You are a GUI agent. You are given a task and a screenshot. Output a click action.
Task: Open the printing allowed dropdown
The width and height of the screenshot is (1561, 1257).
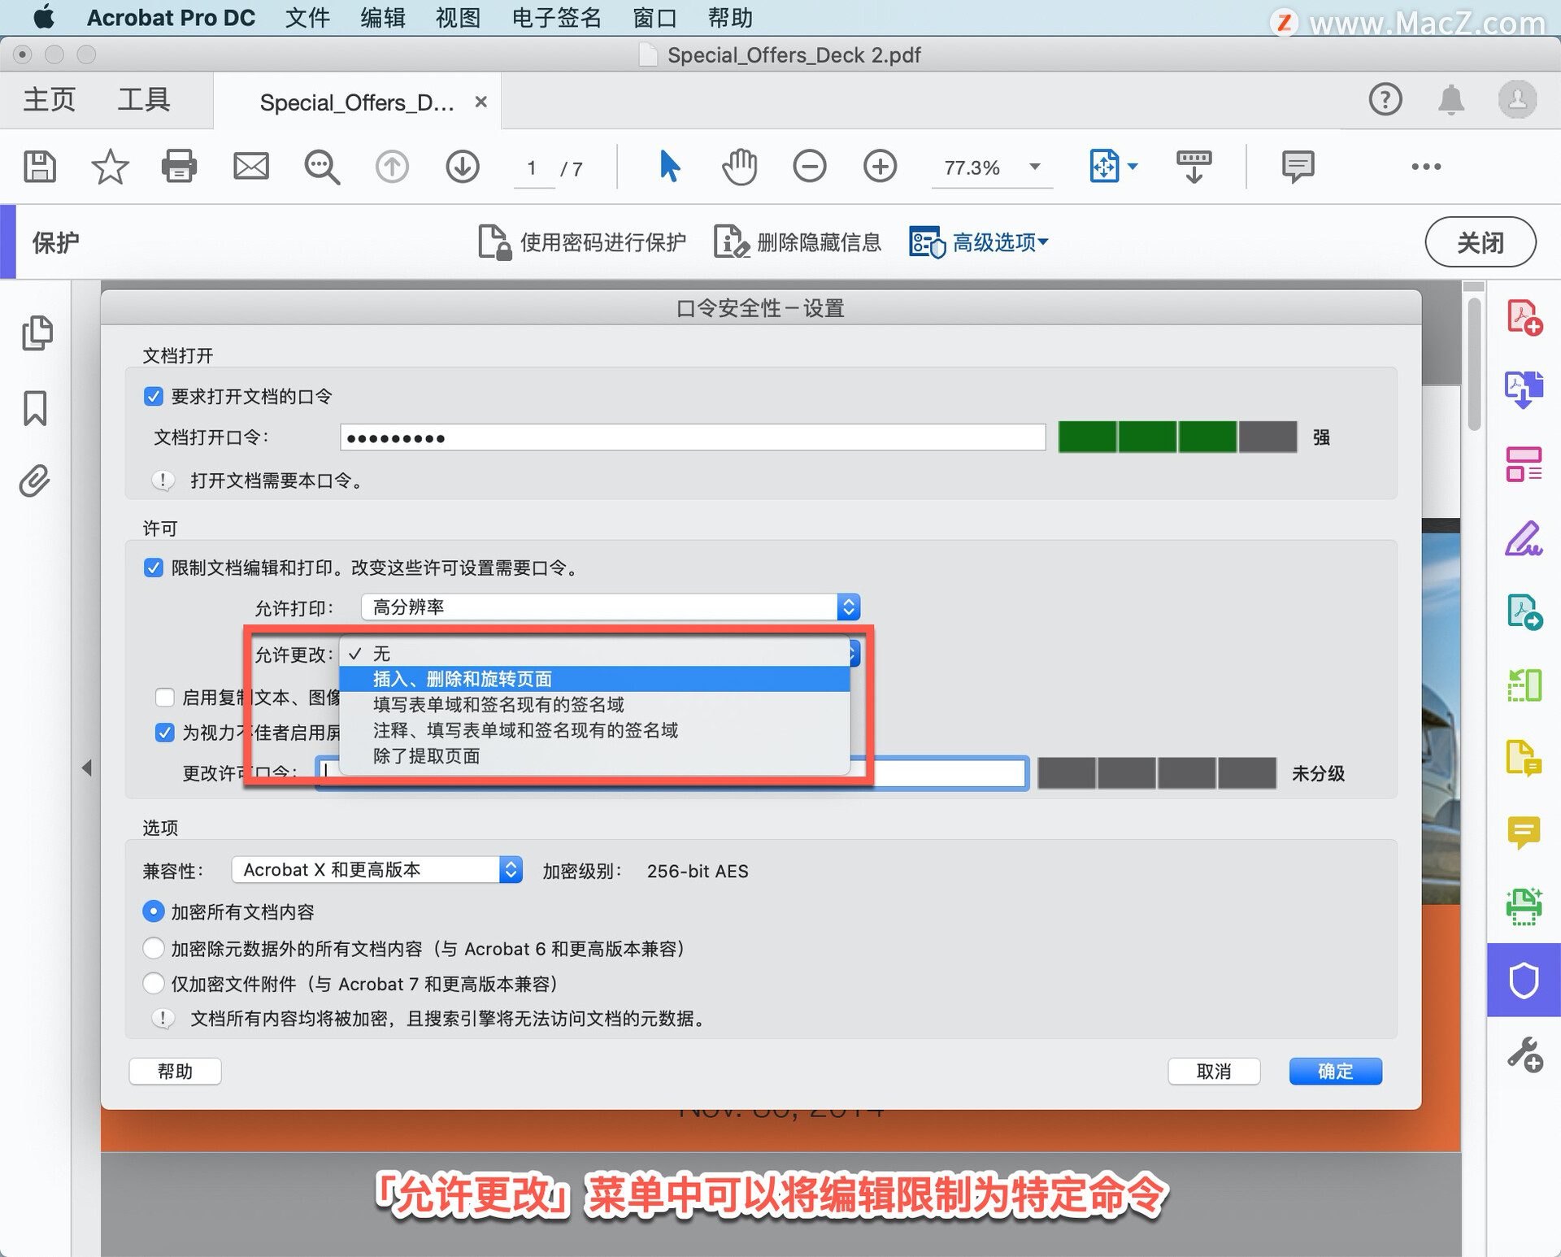(x=611, y=607)
